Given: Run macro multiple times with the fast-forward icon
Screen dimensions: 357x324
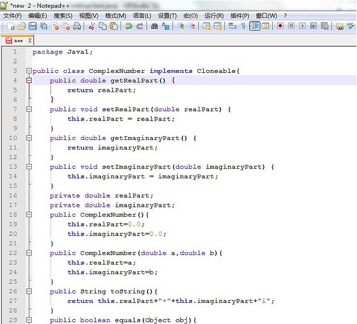Looking at the screenshot, I should pyautogui.click(x=314, y=26).
